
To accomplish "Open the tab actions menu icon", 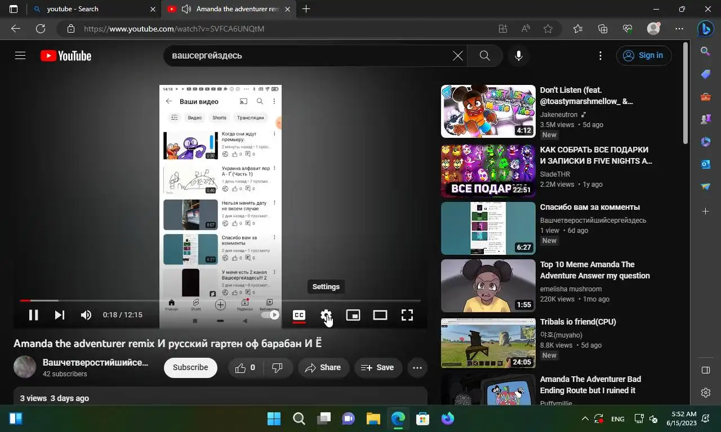I will 14,9.
